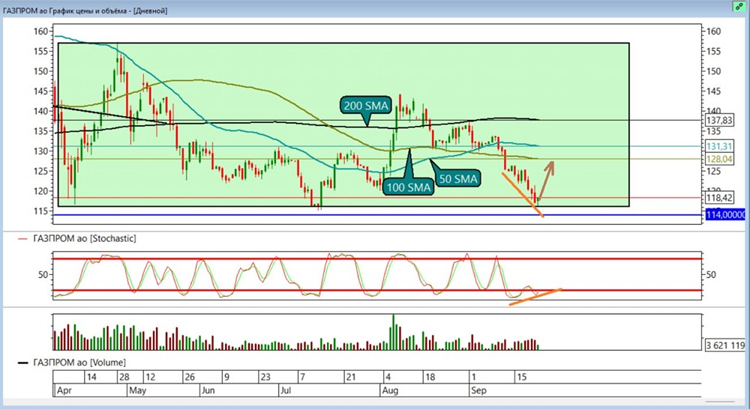Select the 118,42 last price label
This screenshot has width=750, height=409.
tap(719, 198)
